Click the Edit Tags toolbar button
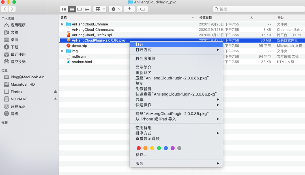Image resolution: width=305 pixels, height=175 pixels. coord(142,9)
